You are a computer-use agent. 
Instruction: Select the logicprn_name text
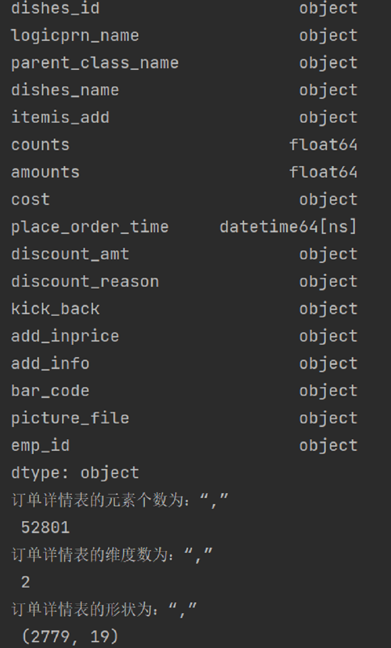pyautogui.click(x=75, y=36)
